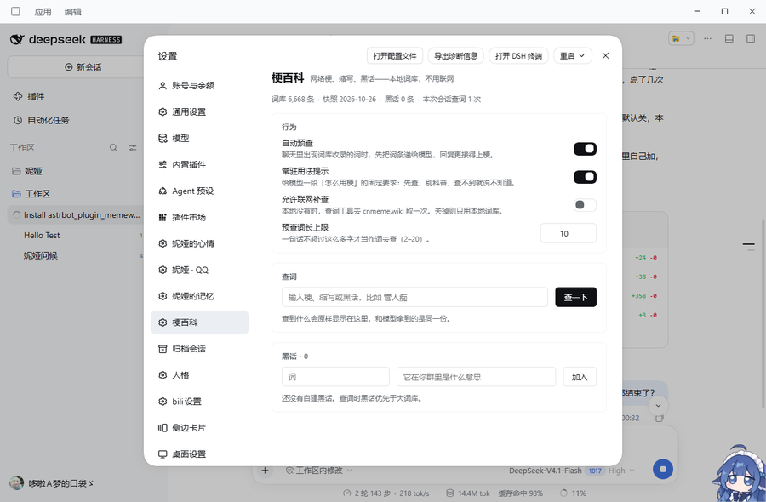Click 打开配置文件 button
766x502 pixels.
[395, 55]
